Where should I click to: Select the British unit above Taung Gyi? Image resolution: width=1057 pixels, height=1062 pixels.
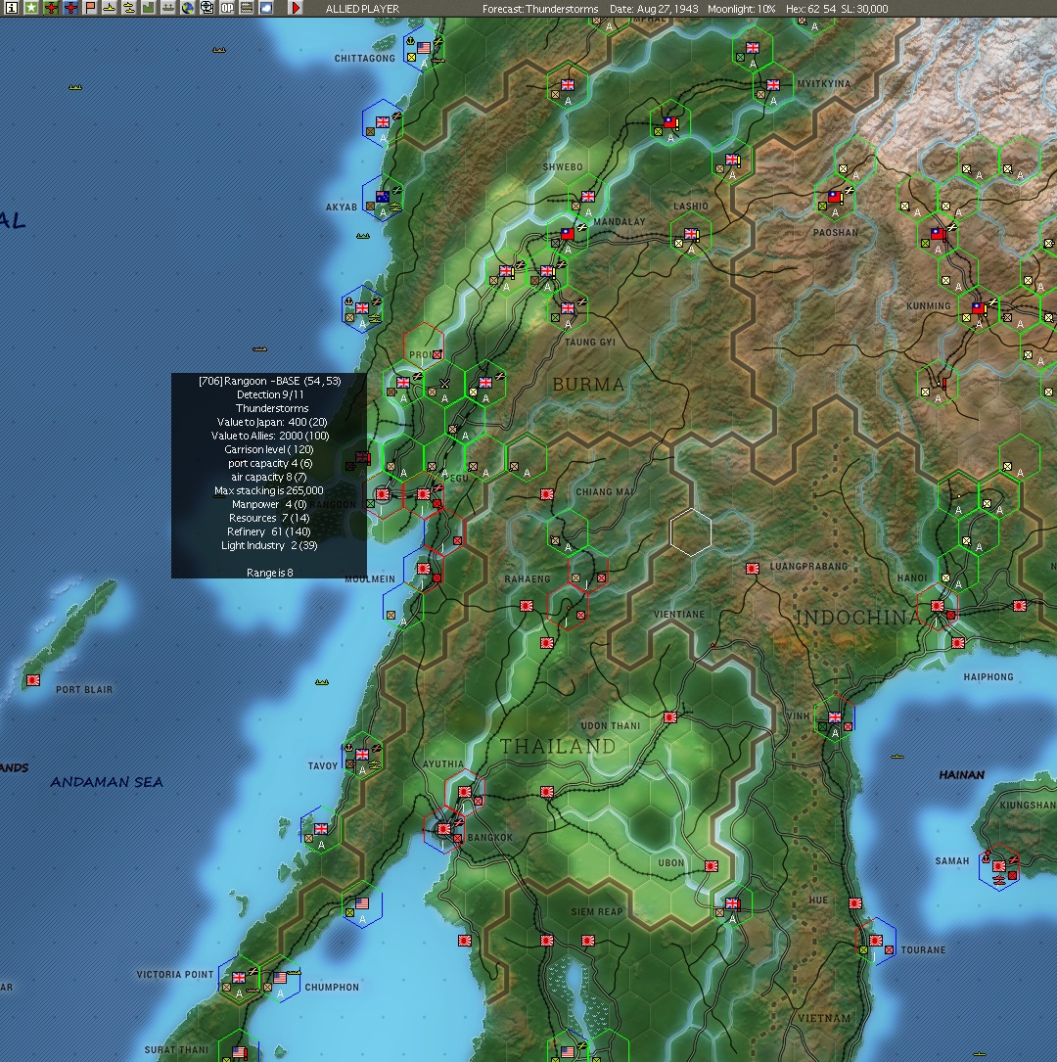click(568, 308)
